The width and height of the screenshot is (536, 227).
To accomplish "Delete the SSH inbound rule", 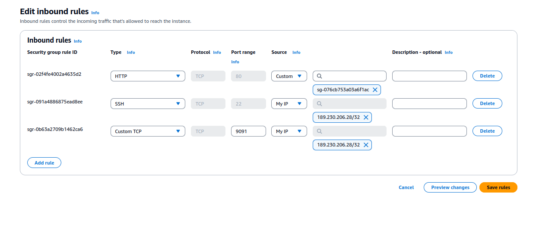I will tap(487, 103).
